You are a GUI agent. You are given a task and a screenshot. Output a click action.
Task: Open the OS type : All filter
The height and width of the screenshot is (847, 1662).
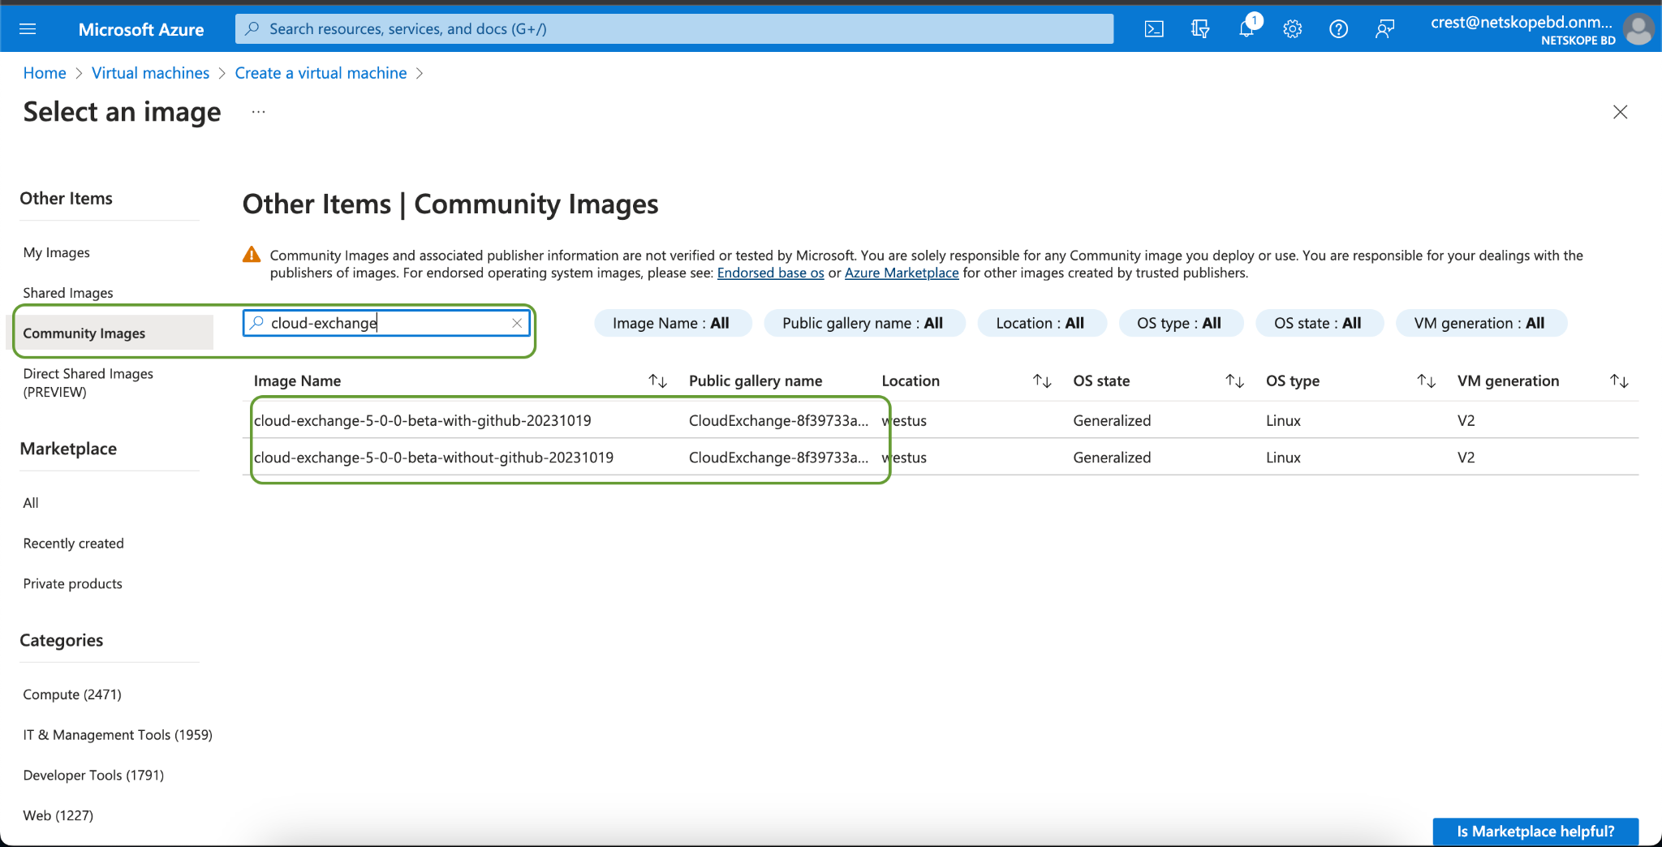pos(1180,323)
